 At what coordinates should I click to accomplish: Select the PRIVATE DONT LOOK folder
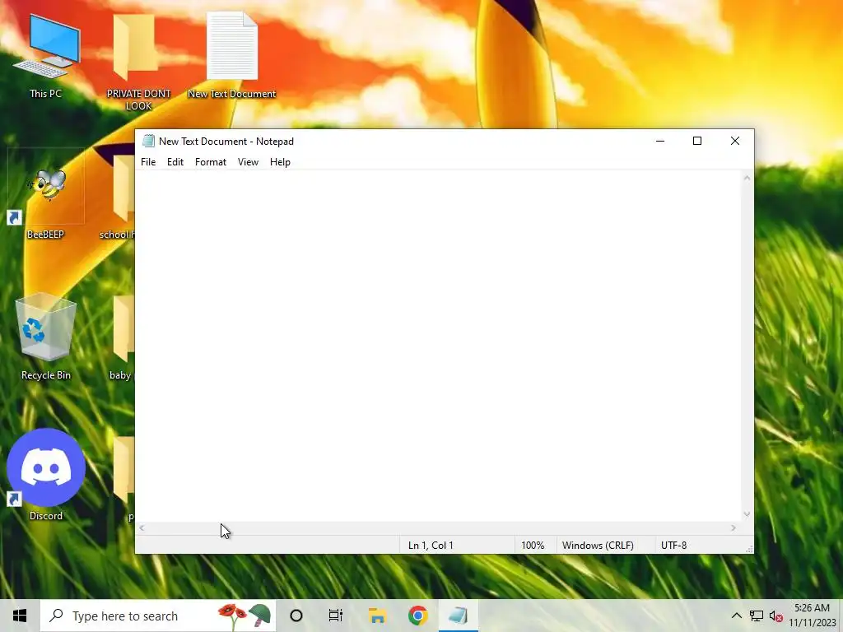138,61
